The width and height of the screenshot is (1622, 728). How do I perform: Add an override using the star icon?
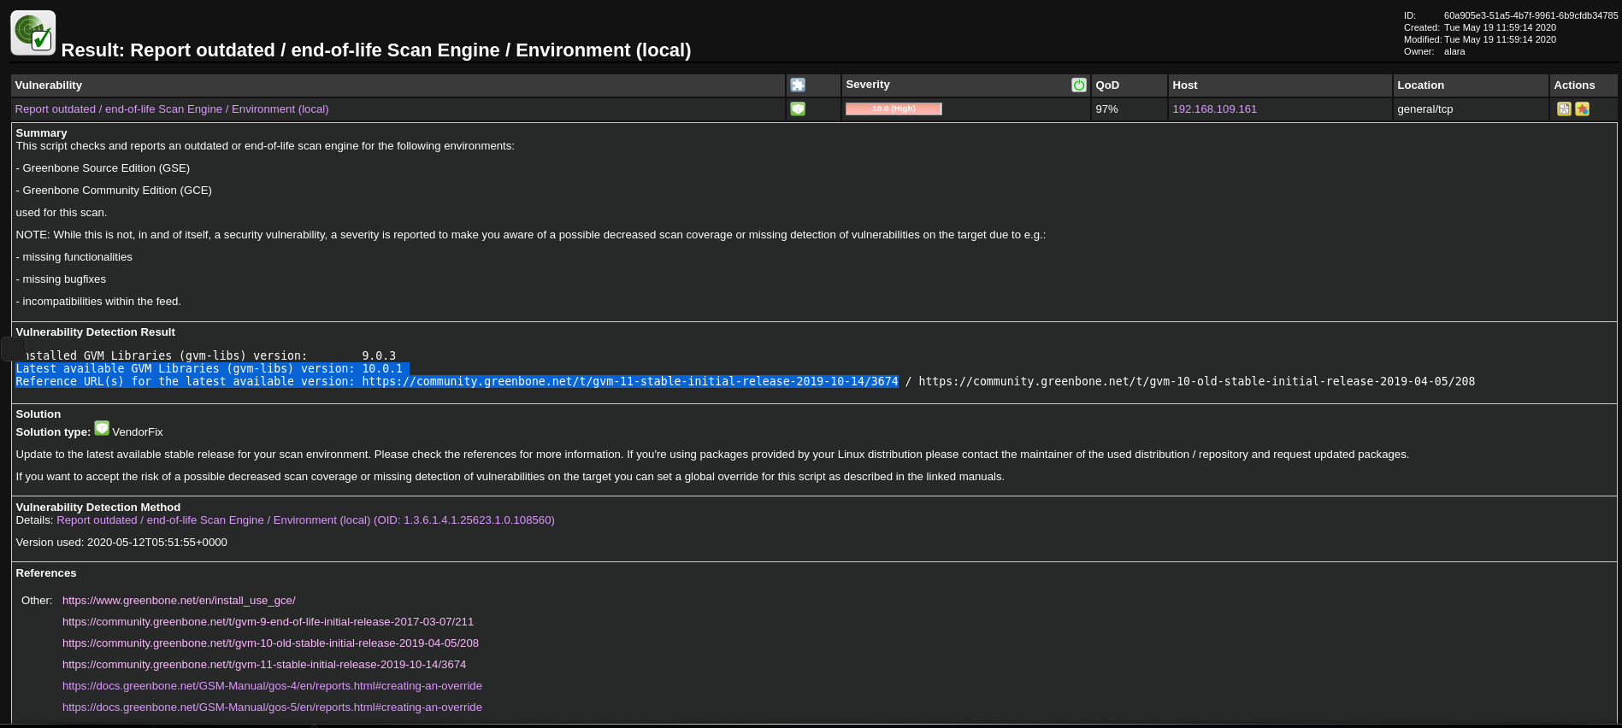[x=1583, y=109]
